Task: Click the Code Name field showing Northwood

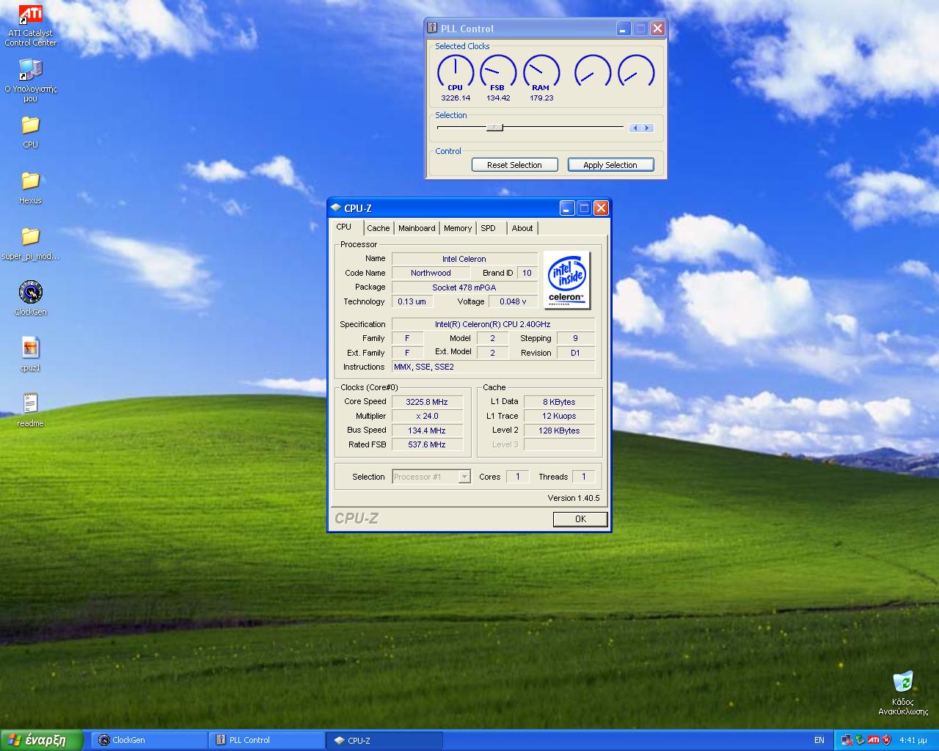Action: tap(431, 273)
